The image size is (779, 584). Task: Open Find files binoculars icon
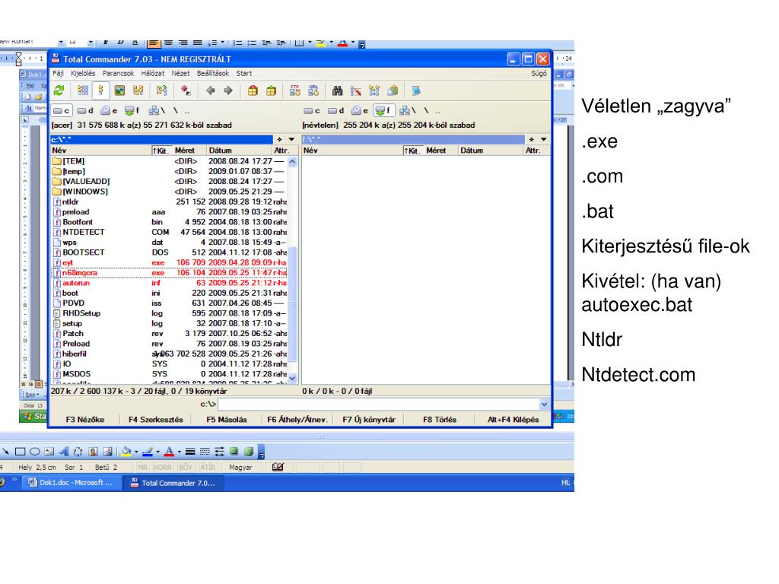point(337,90)
